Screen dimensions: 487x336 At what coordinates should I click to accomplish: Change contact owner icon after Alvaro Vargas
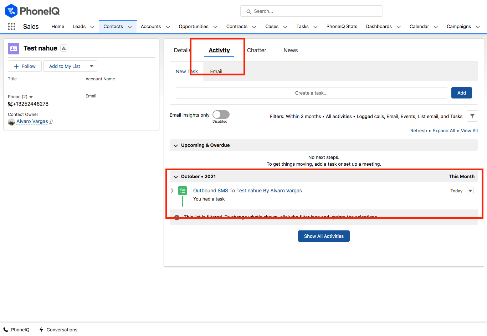51,122
